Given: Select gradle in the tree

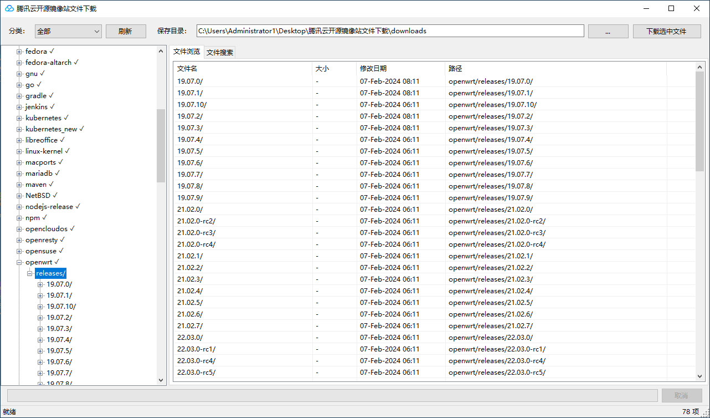Looking at the screenshot, I should [x=39, y=96].
